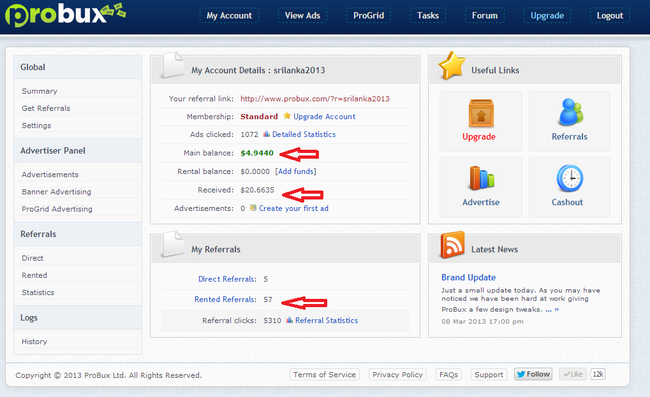Open Advertisements in Advertiser Panel
Viewport: 650px width, 397px height.
pyautogui.click(x=78, y=174)
